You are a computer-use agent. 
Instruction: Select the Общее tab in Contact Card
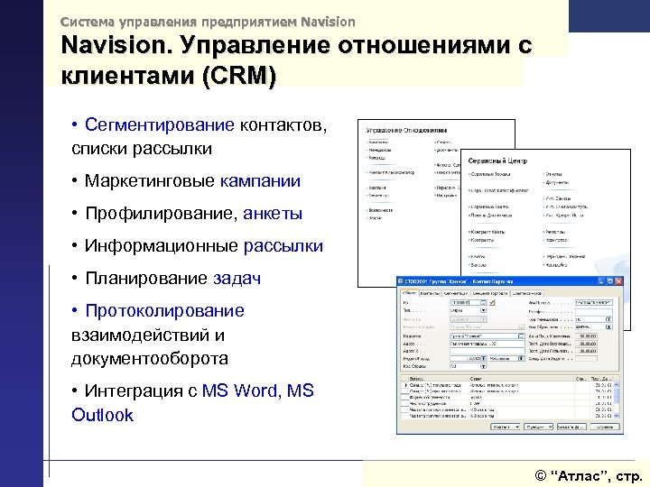[410, 293]
